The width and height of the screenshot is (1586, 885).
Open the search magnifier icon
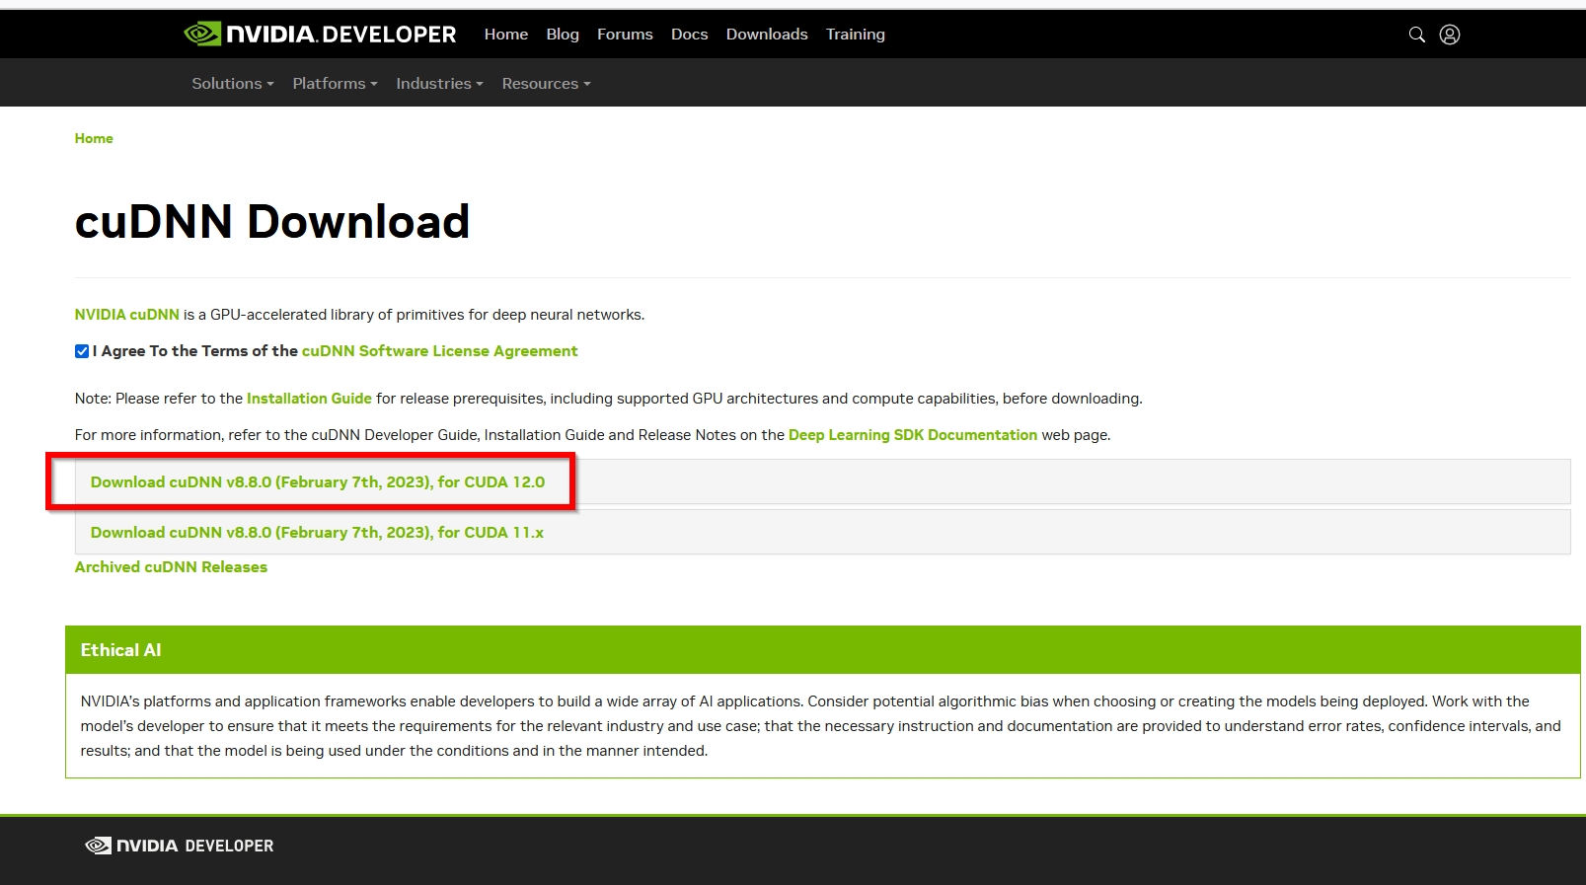pyautogui.click(x=1416, y=35)
